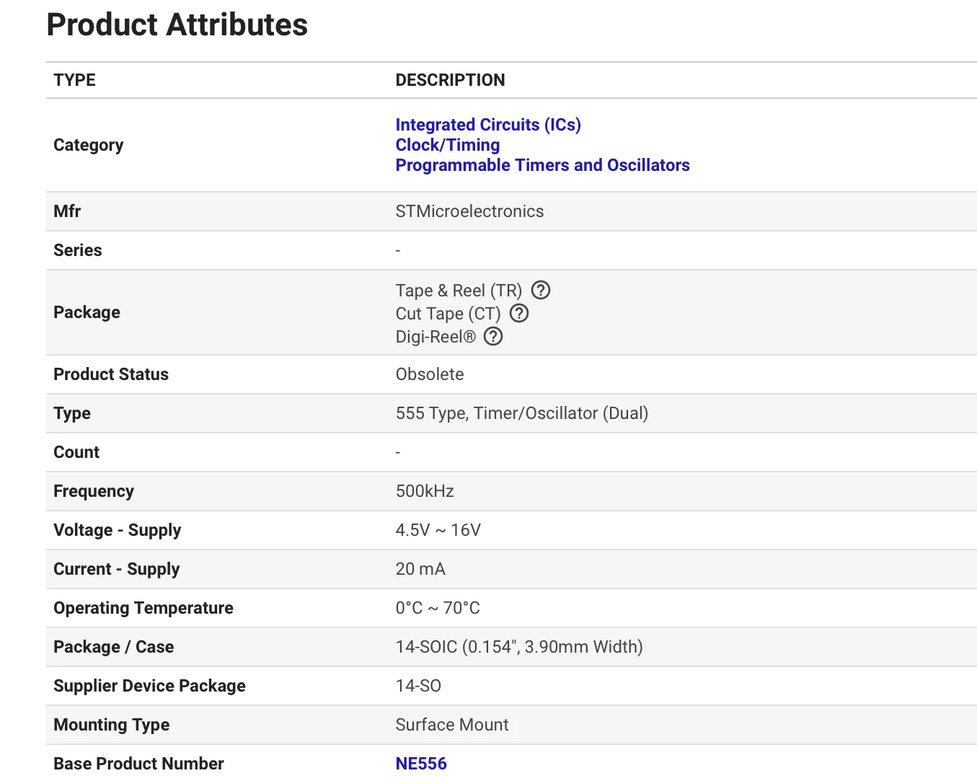Open the Clock/Timing category link

[448, 145]
